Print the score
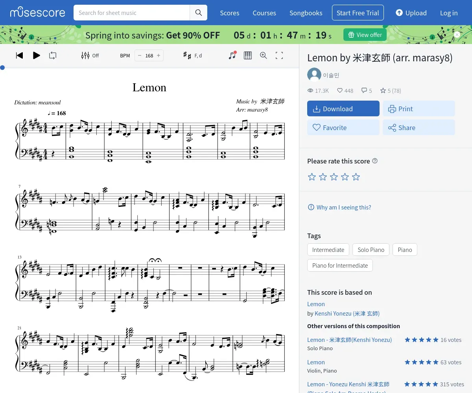The image size is (472, 393). (419, 109)
